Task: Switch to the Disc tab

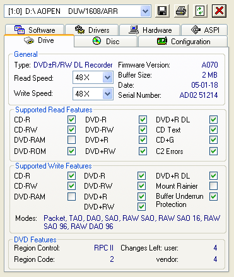Action: [x=106, y=41]
